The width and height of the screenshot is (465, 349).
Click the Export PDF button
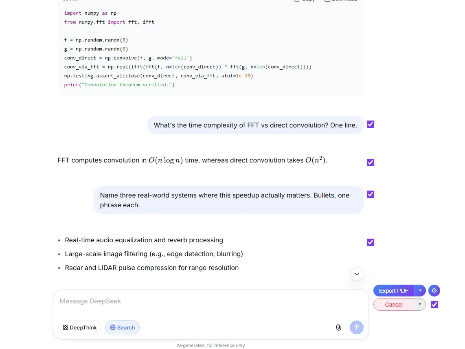tap(393, 291)
